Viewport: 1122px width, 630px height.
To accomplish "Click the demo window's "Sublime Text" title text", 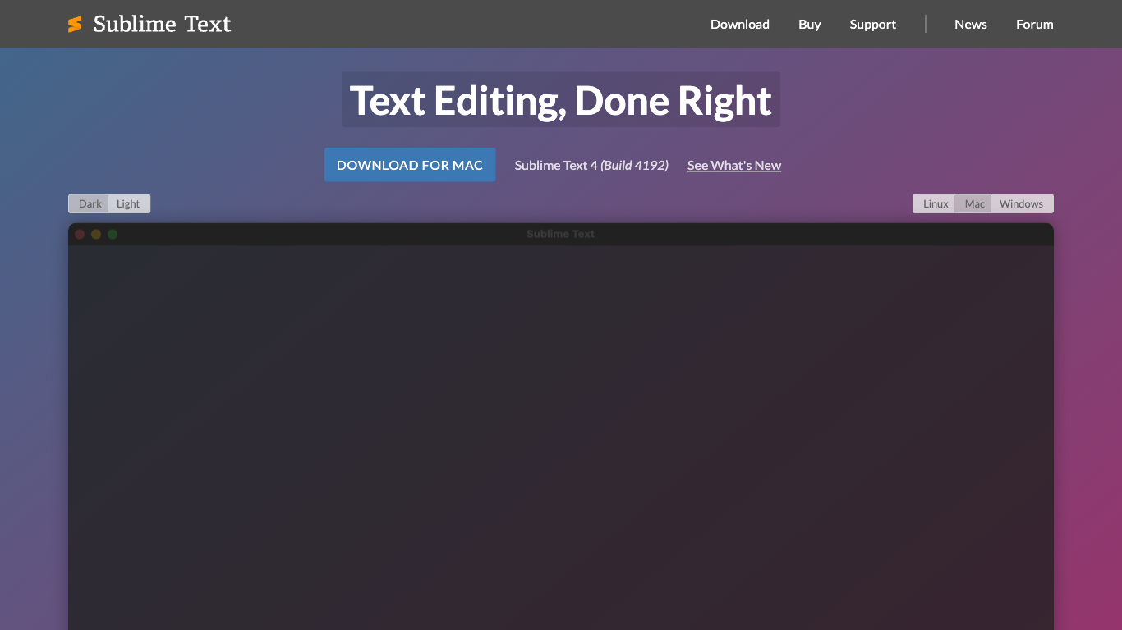I will coord(560,234).
